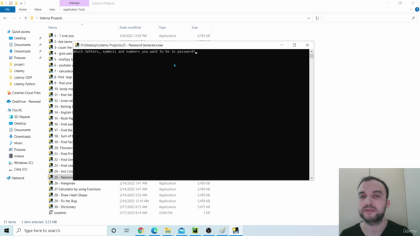The image size is (420, 236).
Task: Open 3D Objects under This PC
Action: click(x=22, y=117)
